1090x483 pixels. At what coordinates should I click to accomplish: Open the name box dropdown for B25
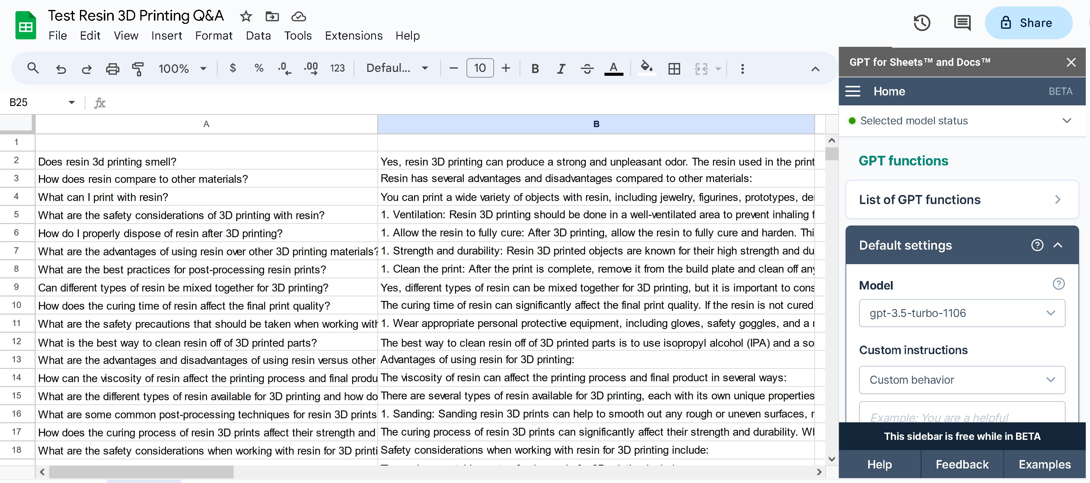[72, 102]
